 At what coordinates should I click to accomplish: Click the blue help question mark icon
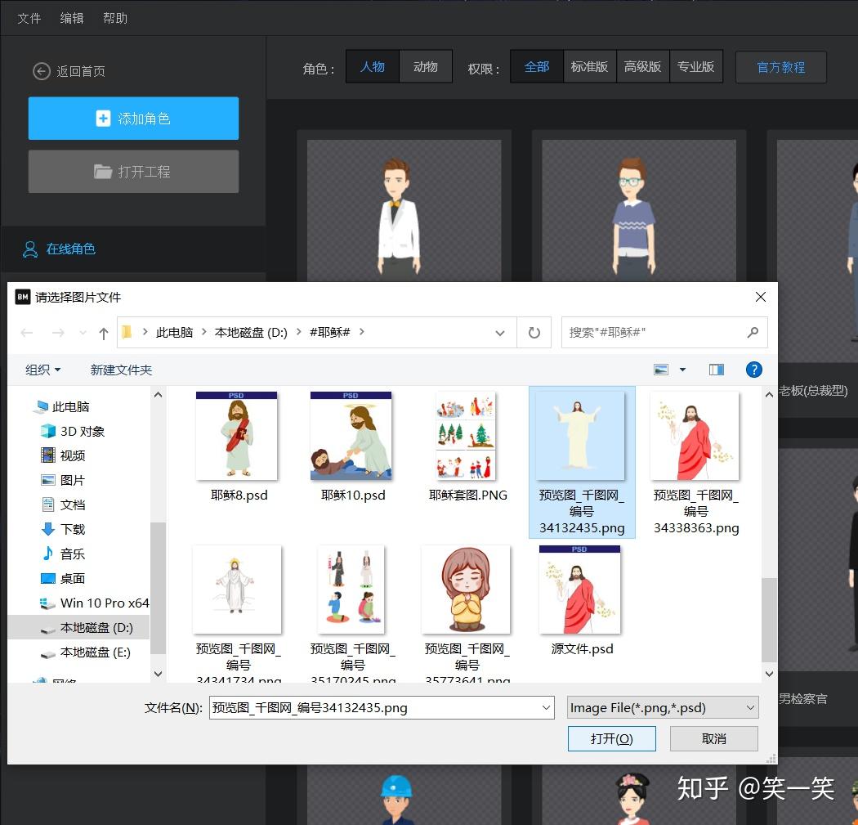click(753, 369)
